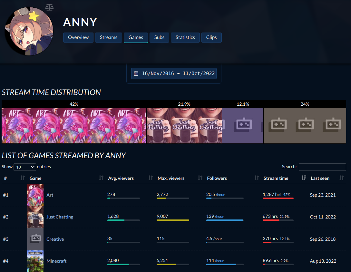Screen dimensions: 351x272
Task: Click the '#3' rank cell
Action: [6, 239]
